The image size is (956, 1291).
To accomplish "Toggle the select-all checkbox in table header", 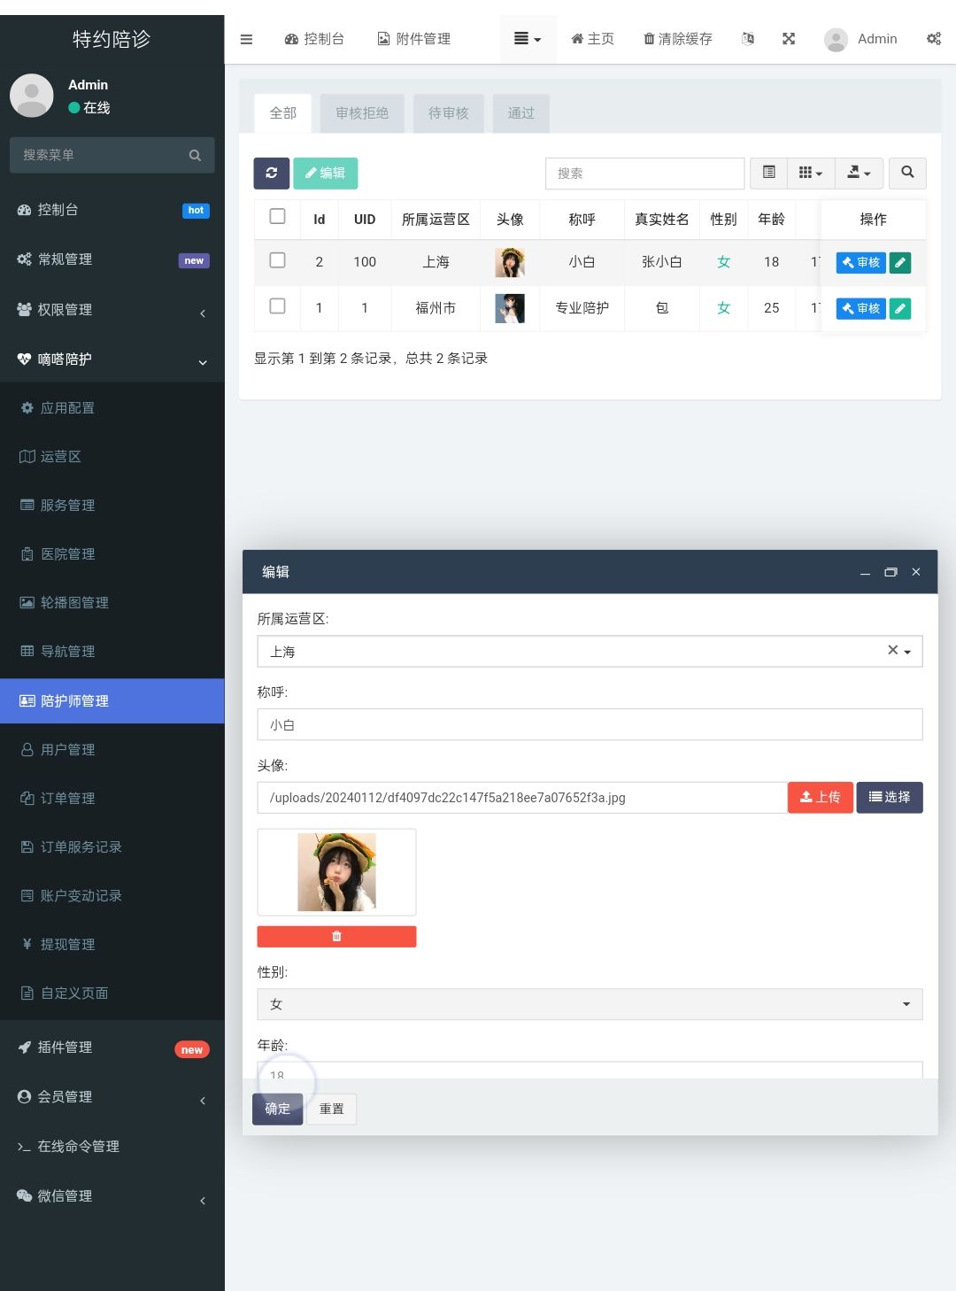I will (x=277, y=216).
